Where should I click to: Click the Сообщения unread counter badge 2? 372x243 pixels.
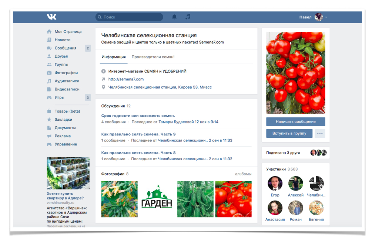pos(88,48)
